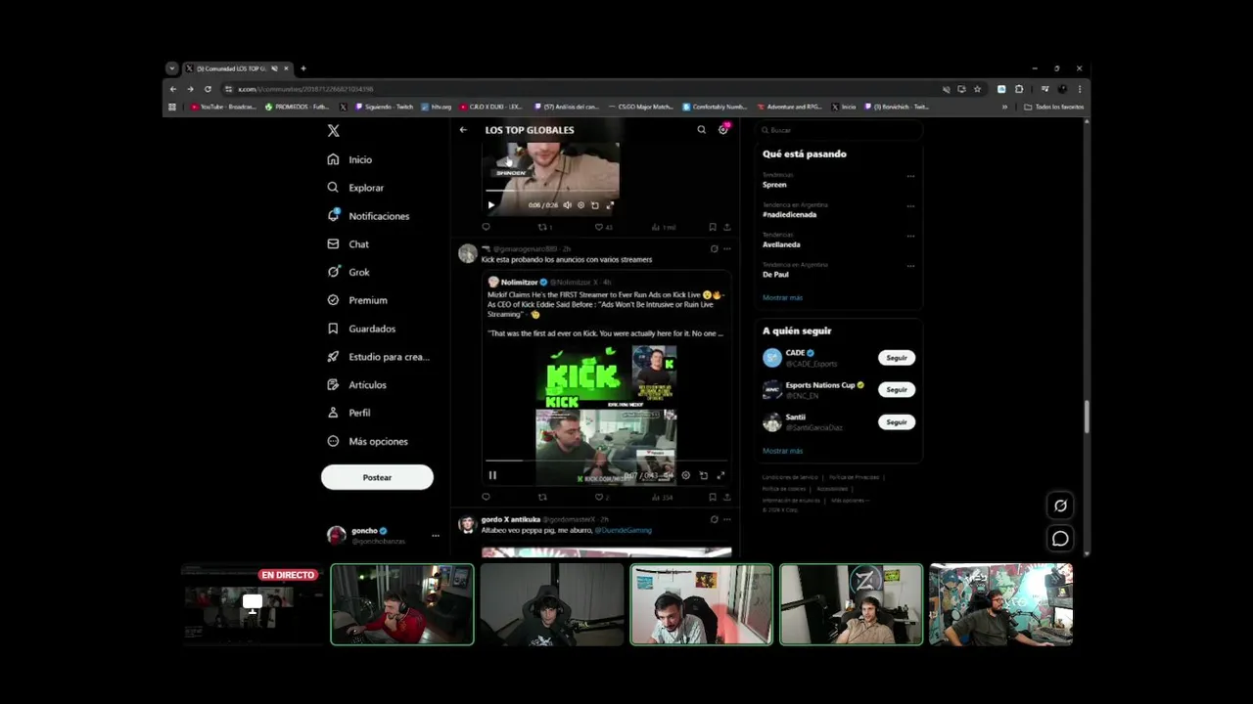Open Perfil in sidebar
The height and width of the screenshot is (704, 1253).
pyautogui.click(x=348, y=413)
